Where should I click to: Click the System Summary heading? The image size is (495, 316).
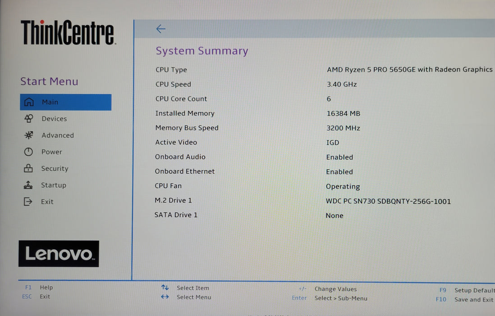click(x=202, y=51)
